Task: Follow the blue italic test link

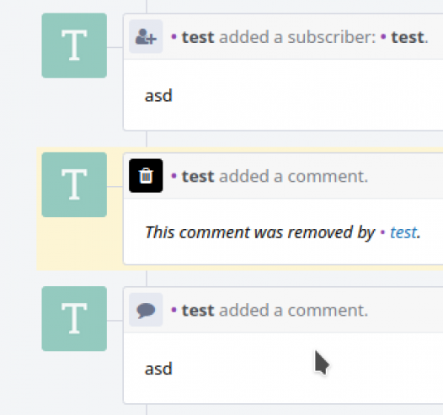Action: 403,232
